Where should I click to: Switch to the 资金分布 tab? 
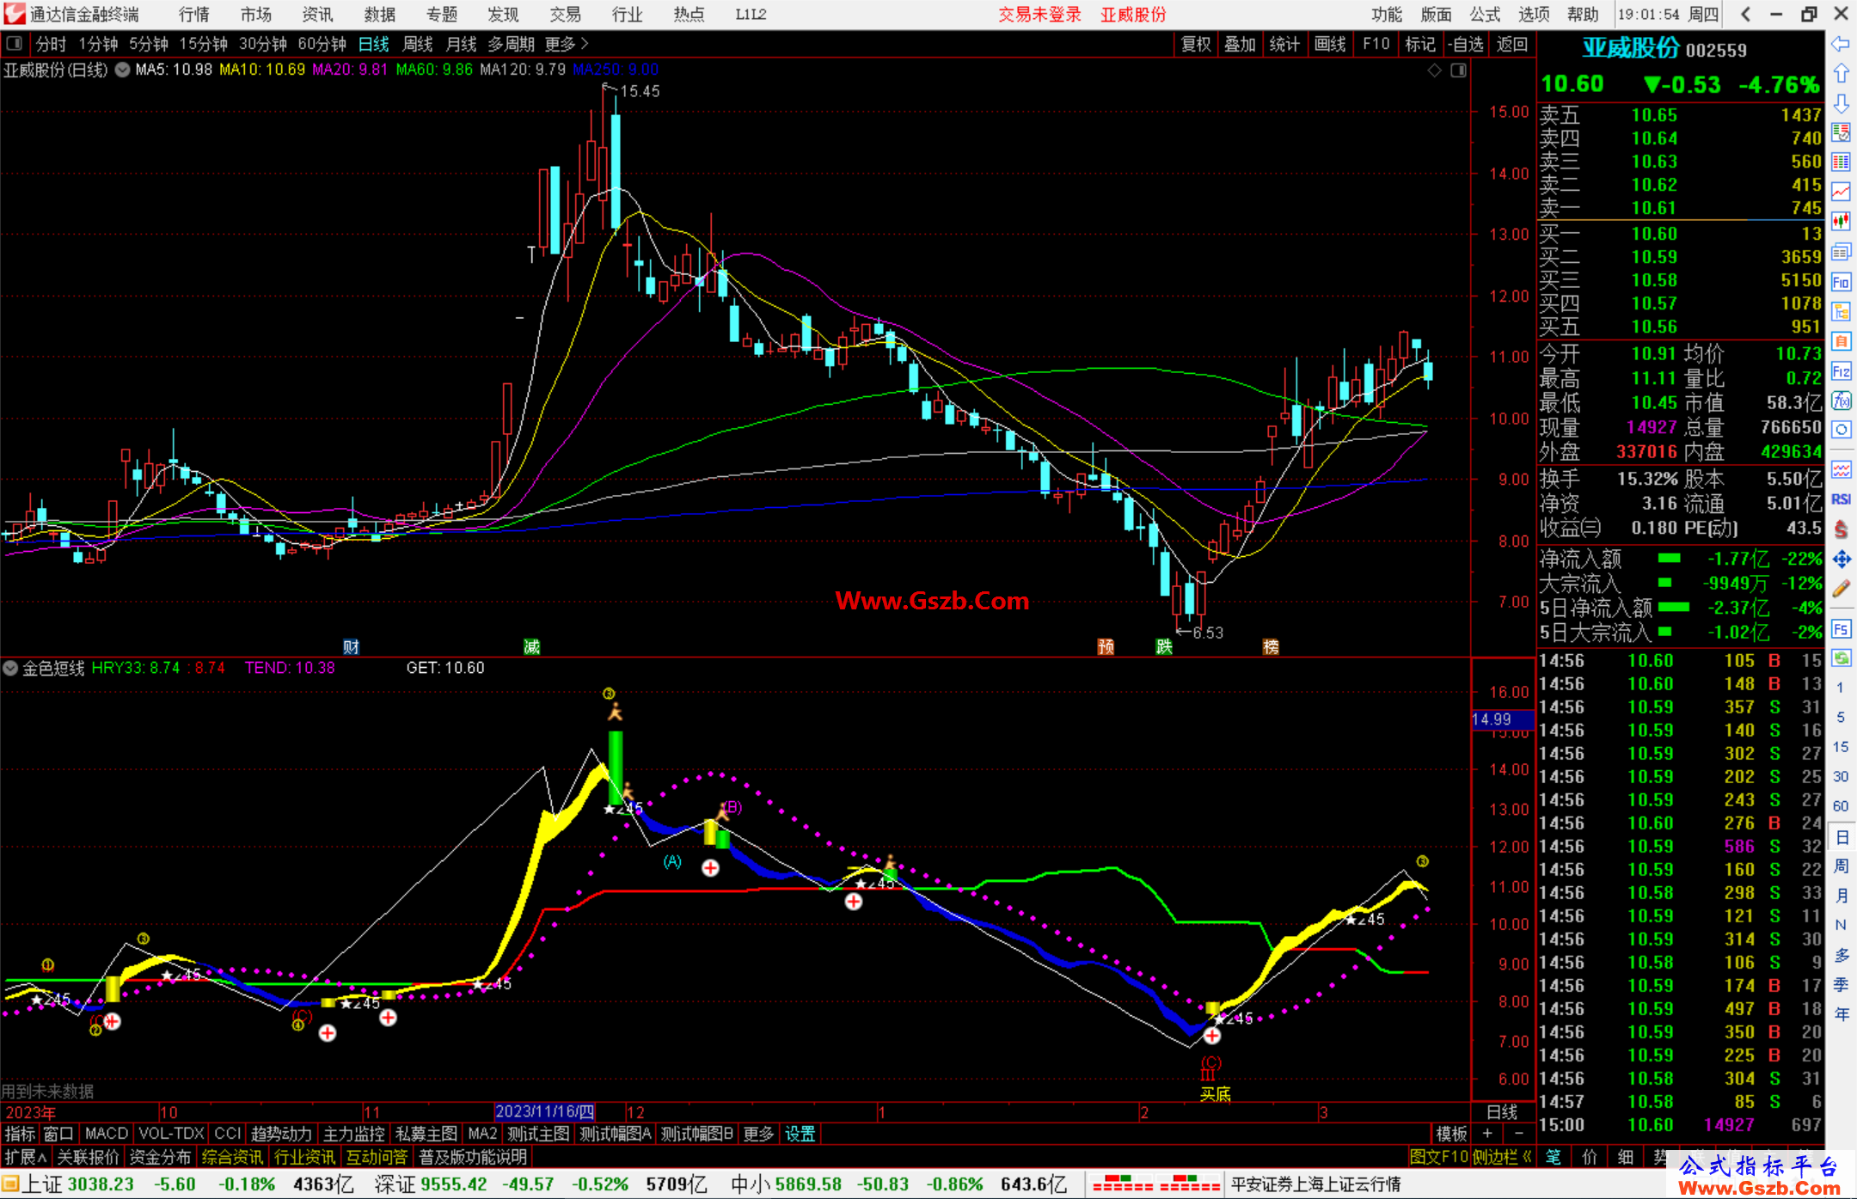click(160, 1157)
